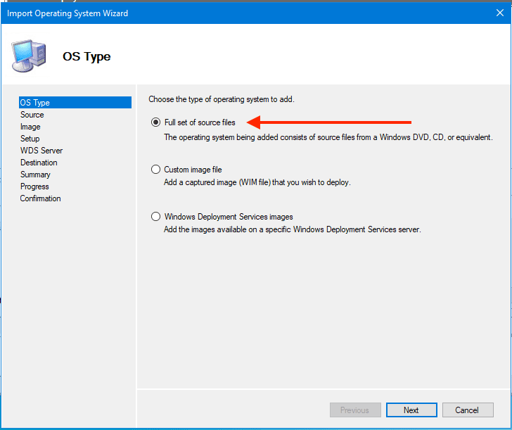This screenshot has height=430, width=512.
Task: Click the computer icon in wizard header
Action: (x=28, y=56)
